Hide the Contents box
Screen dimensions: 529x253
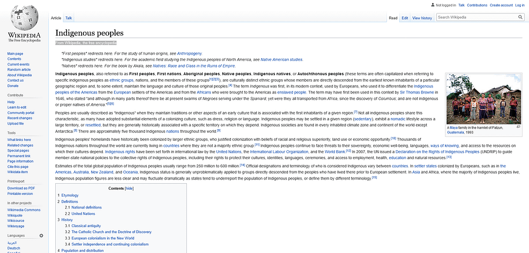(x=129, y=188)
